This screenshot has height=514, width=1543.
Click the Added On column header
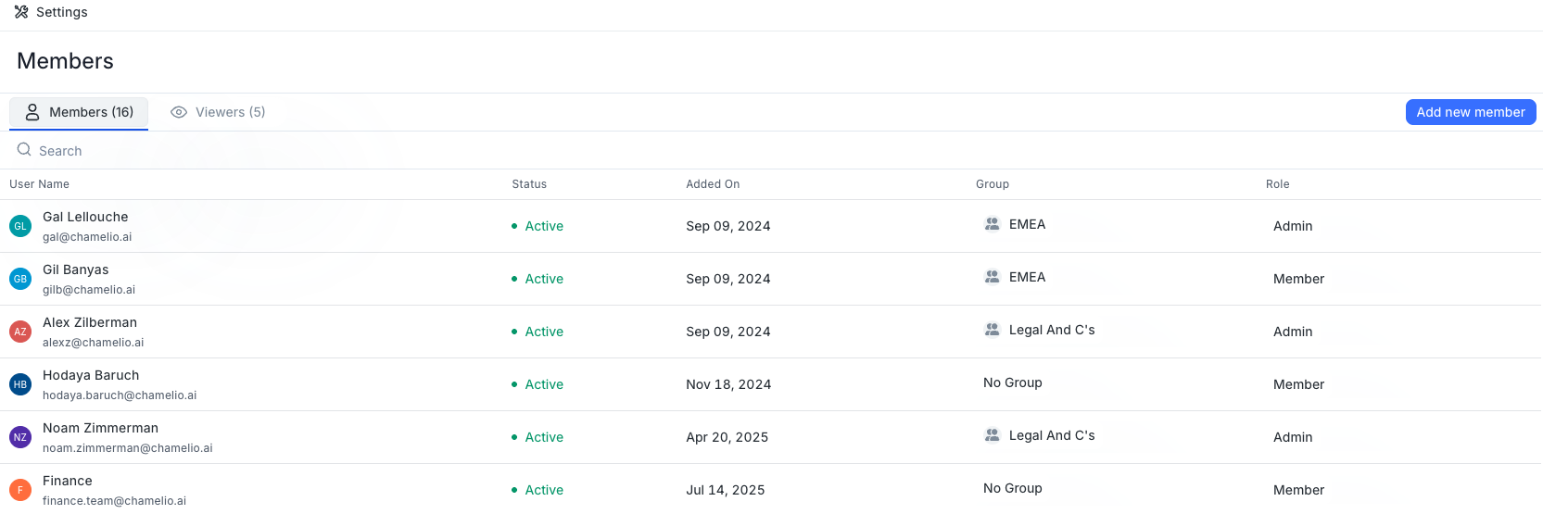[713, 184]
